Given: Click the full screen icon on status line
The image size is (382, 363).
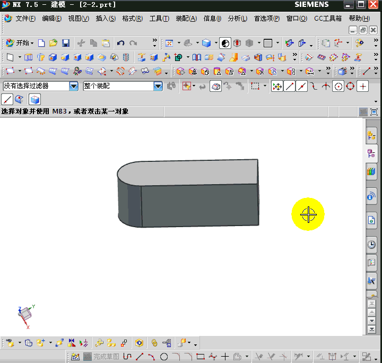Looking at the screenshot, I should pyautogui.click(x=374, y=112).
